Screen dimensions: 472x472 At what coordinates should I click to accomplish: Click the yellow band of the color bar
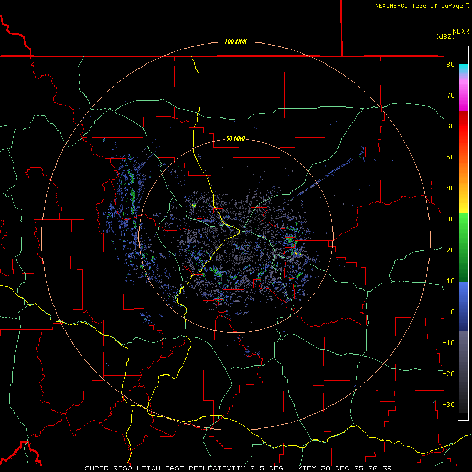point(463,208)
